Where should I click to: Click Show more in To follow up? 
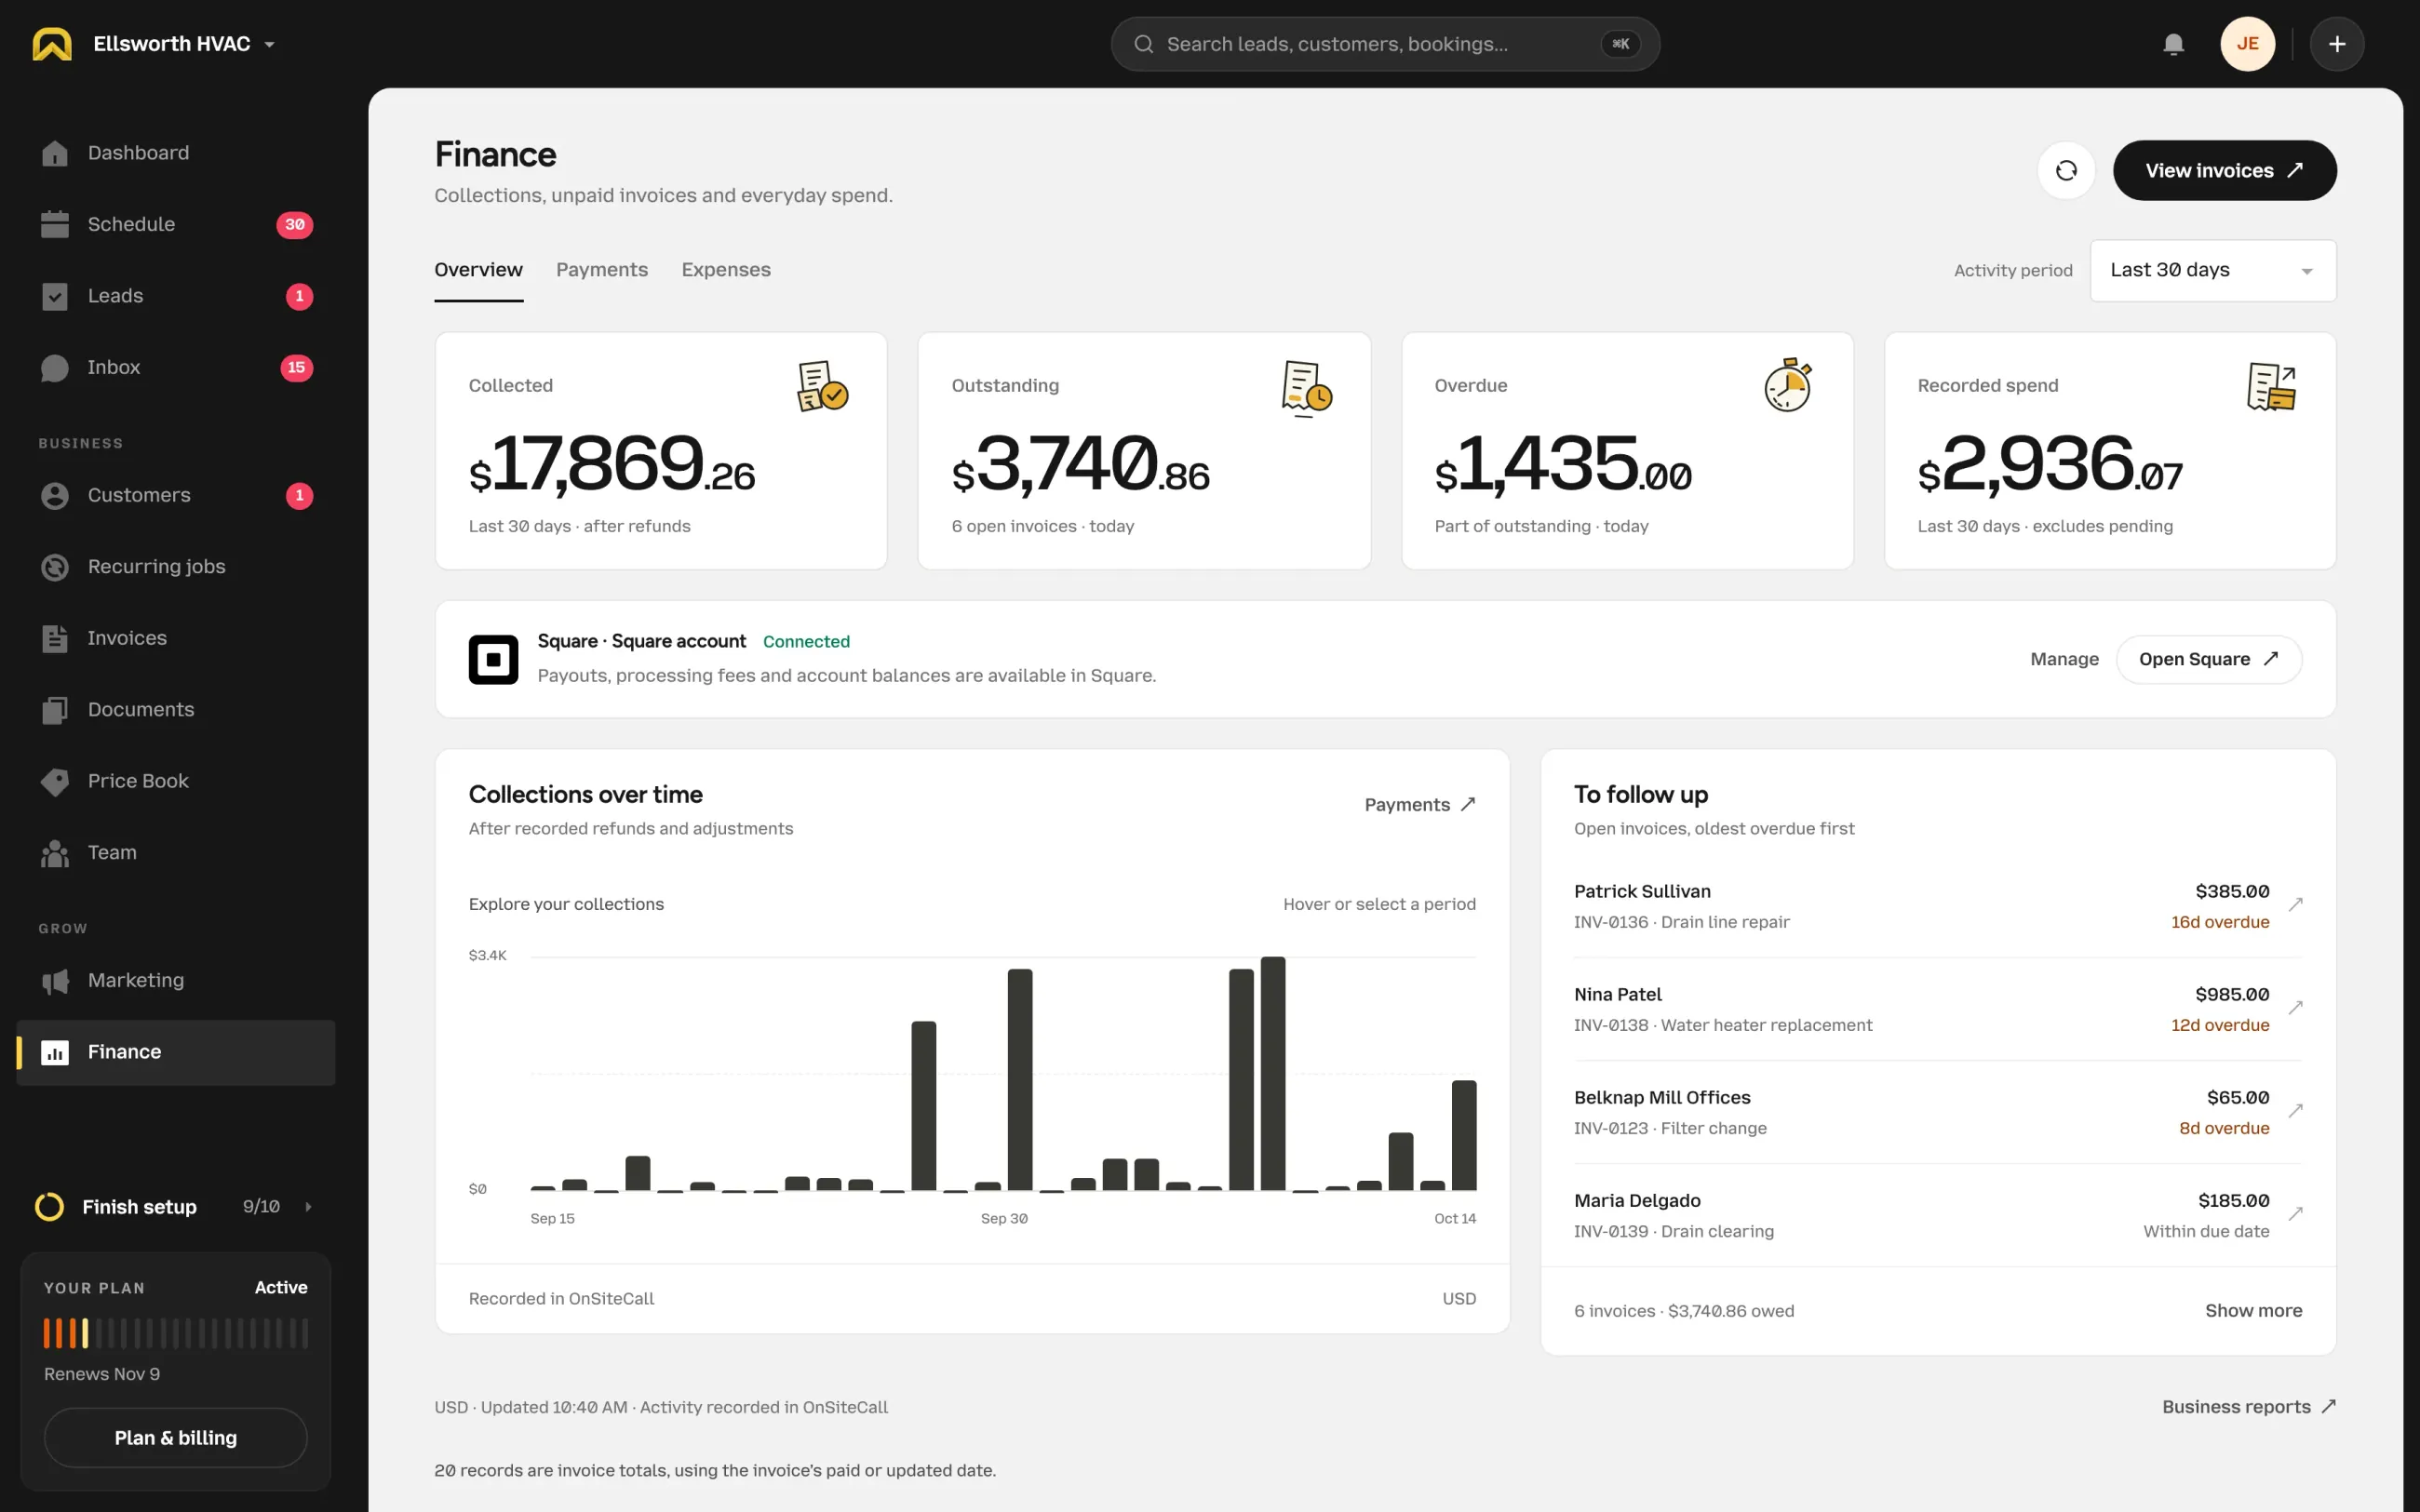point(2253,1311)
